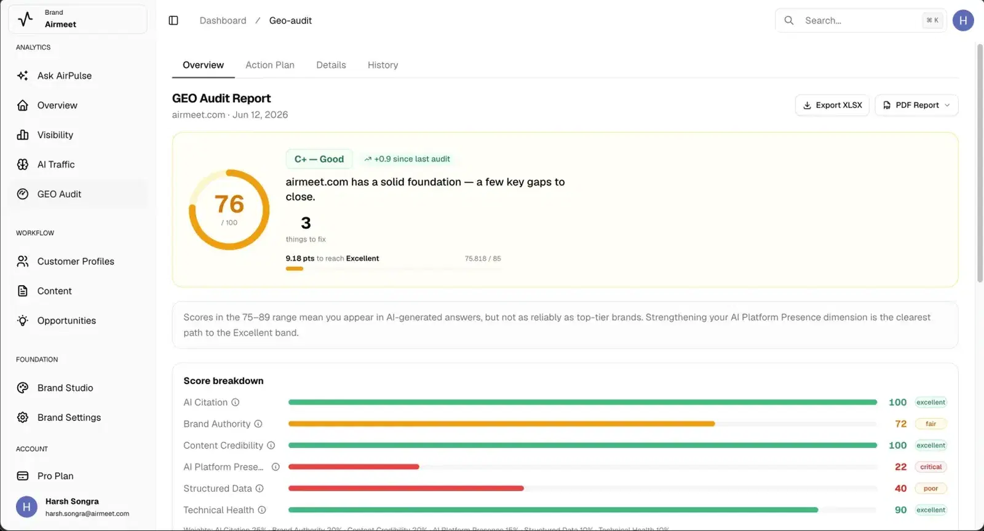Screen dimensions: 984x531
Task: Click the poor badge for Structured Data
Action: pos(931,489)
